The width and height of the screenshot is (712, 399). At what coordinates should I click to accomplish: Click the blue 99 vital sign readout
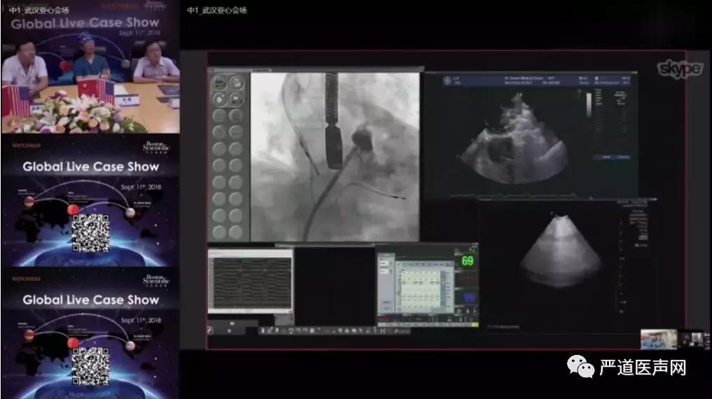click(x=465, y=298)
